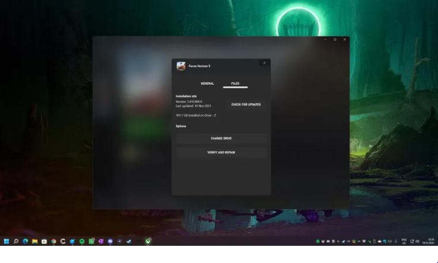The width and height of the screenshot is (438, 263).
Task: Open OneNote from the taskbar
Action: click(x=101, y=241)
